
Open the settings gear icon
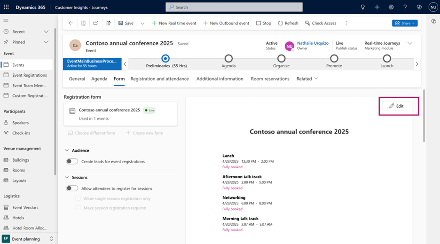pyautogui.click(x=391, y=8)
